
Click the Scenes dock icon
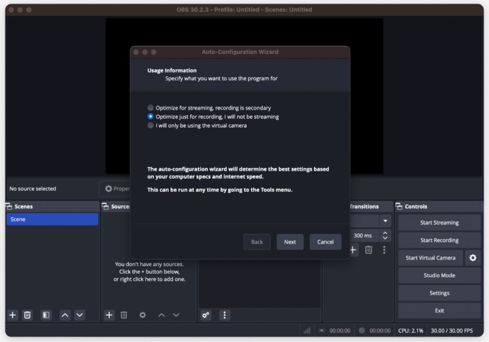click(9, 206)
